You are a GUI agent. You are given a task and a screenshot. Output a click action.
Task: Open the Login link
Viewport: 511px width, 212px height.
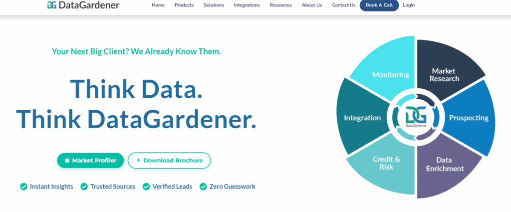[409, 5]
